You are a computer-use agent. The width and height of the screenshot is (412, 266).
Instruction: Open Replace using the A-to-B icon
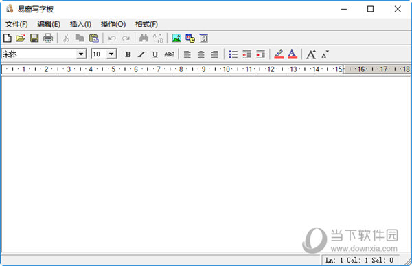(158, 38)
